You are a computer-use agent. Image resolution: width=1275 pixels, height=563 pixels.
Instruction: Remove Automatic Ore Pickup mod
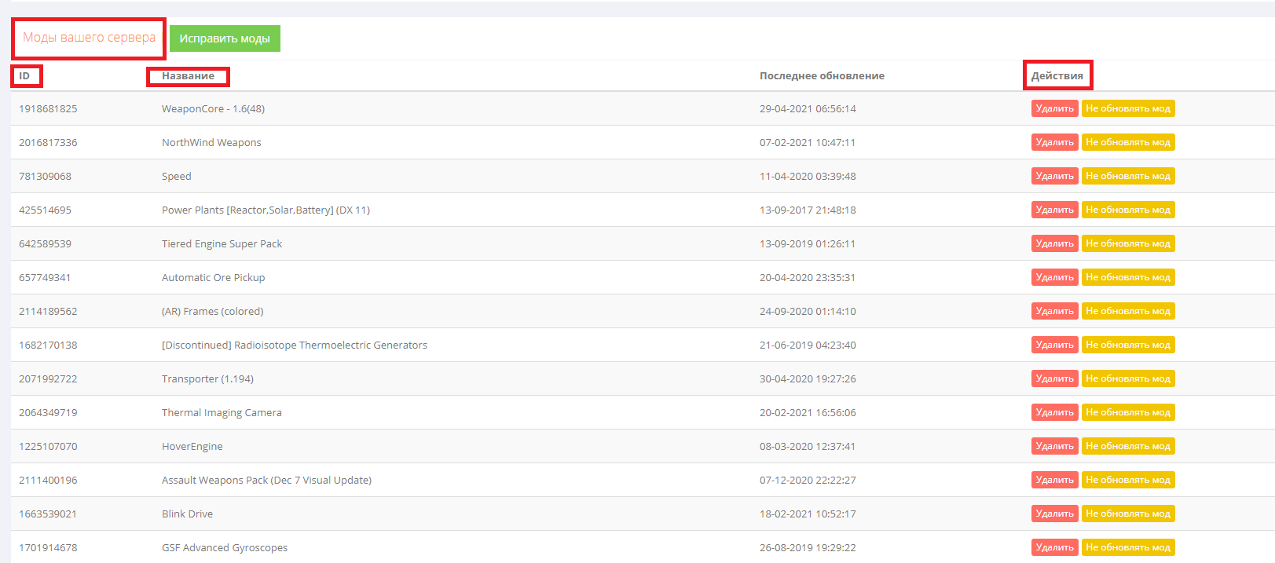pos(1055,277)
